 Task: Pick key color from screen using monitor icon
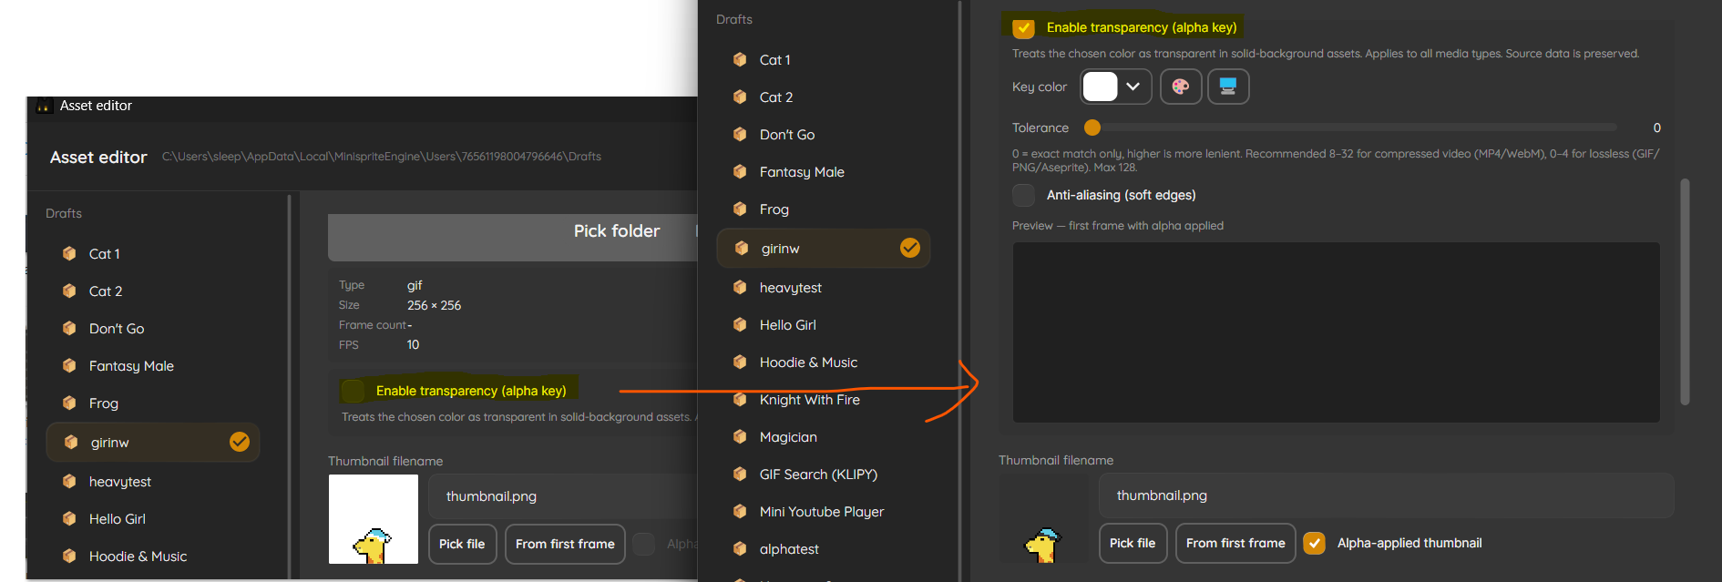pos(1228,87)
